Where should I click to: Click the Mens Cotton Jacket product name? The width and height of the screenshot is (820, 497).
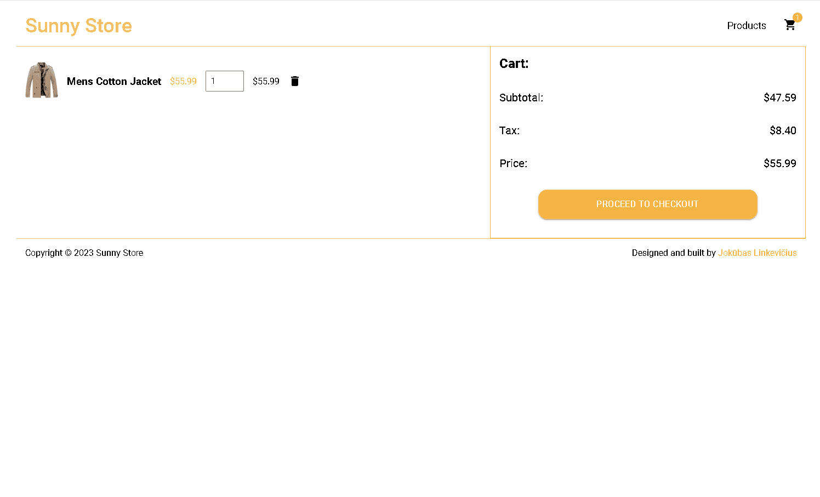pyautogui.click(x=114, y=81)
